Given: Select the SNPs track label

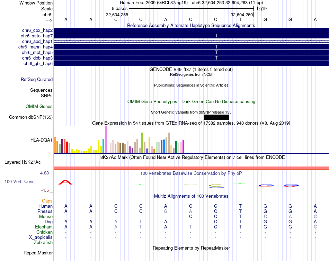Looking at the screenshot, I should click(47, 96).
